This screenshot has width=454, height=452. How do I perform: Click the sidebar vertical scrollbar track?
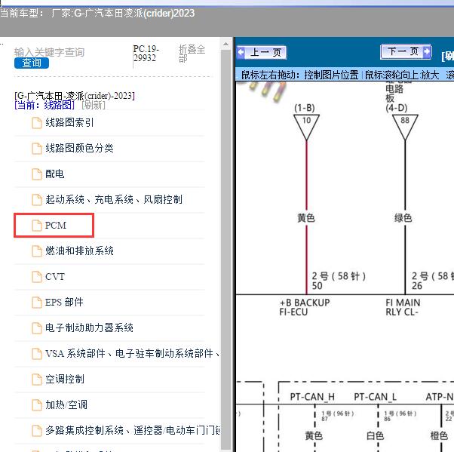tap(225, 249)
